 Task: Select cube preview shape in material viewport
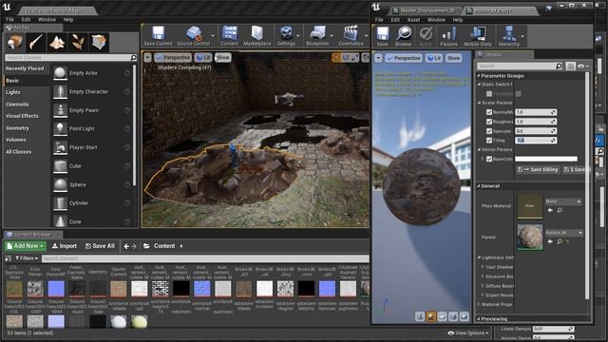(453, 316)
